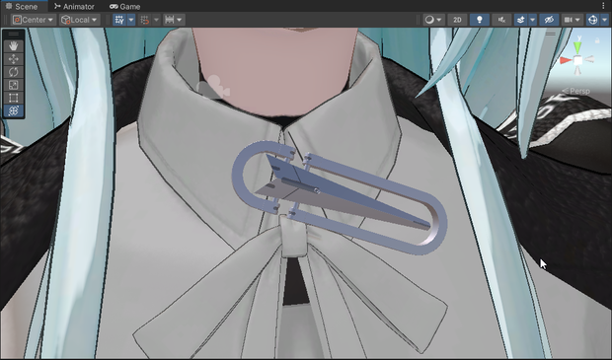The width and height of the screenshot is (612, 360).
Task: Switch to the Game tab
Action: pyautogui.click(x=125, y=6)
